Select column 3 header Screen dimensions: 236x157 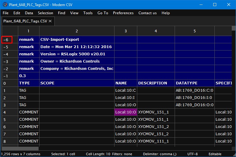click(x=126, y=31)
